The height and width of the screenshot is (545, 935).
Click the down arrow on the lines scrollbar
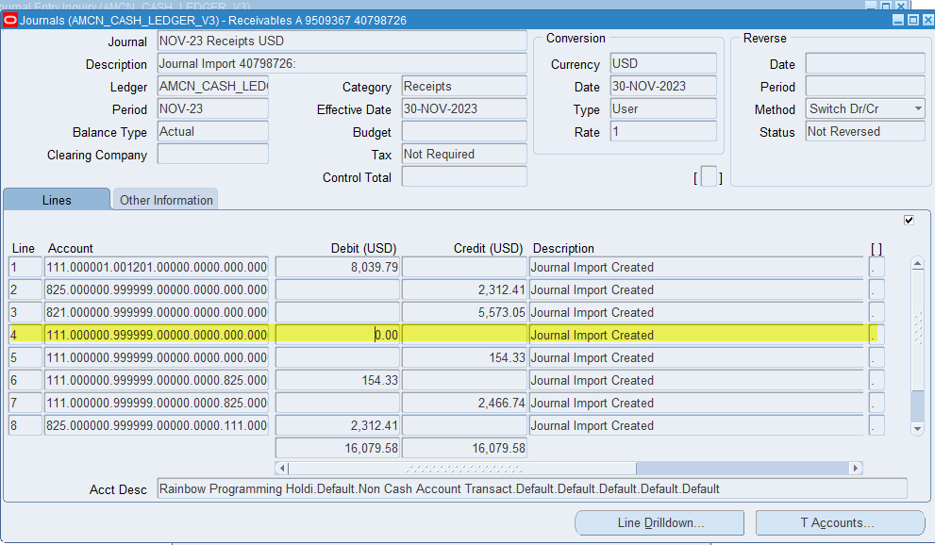918,430
